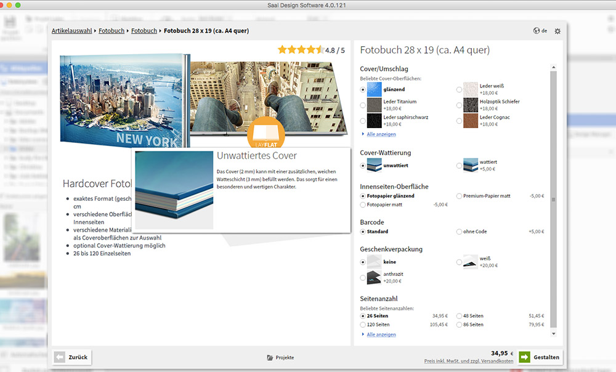616x372 pixels.
Task: Click the 'Fotobuch 28 x 19 (ca. A4 quer)' breadcrumb
Action: pyautogui.click(x=206, y=31)
